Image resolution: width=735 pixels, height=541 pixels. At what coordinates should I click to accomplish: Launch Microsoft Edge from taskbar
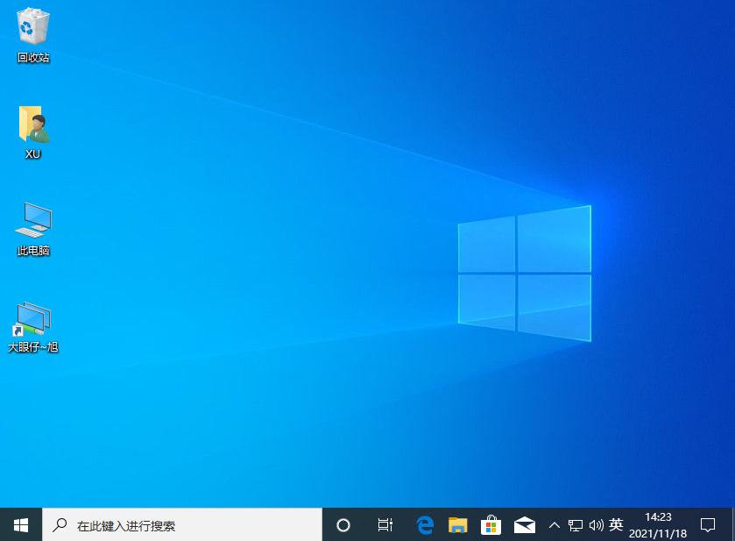coord(424,524)
